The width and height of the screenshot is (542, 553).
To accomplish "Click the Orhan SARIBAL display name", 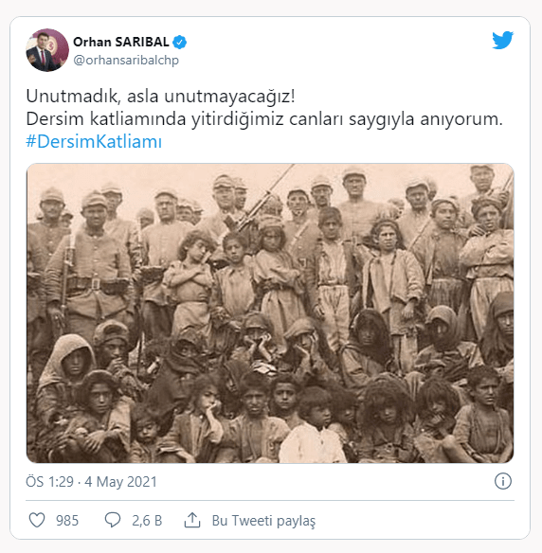I will coord(121,42).
